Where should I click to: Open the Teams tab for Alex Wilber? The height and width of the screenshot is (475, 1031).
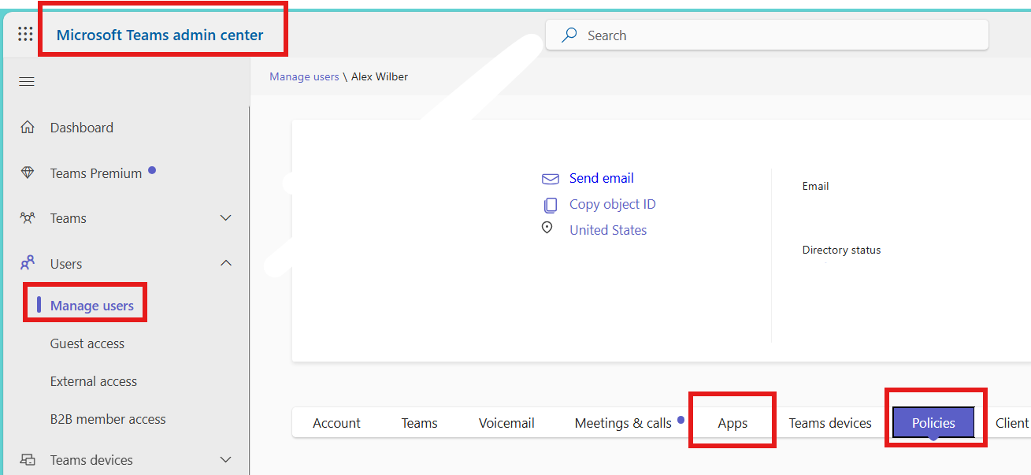(419, 423)
